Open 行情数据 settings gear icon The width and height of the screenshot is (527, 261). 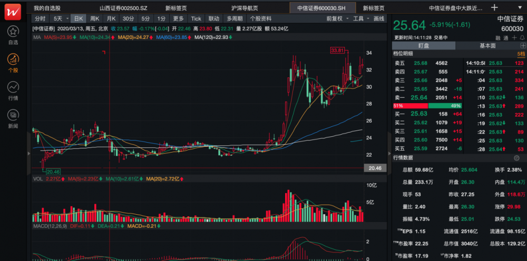click(x=516, y=158)
